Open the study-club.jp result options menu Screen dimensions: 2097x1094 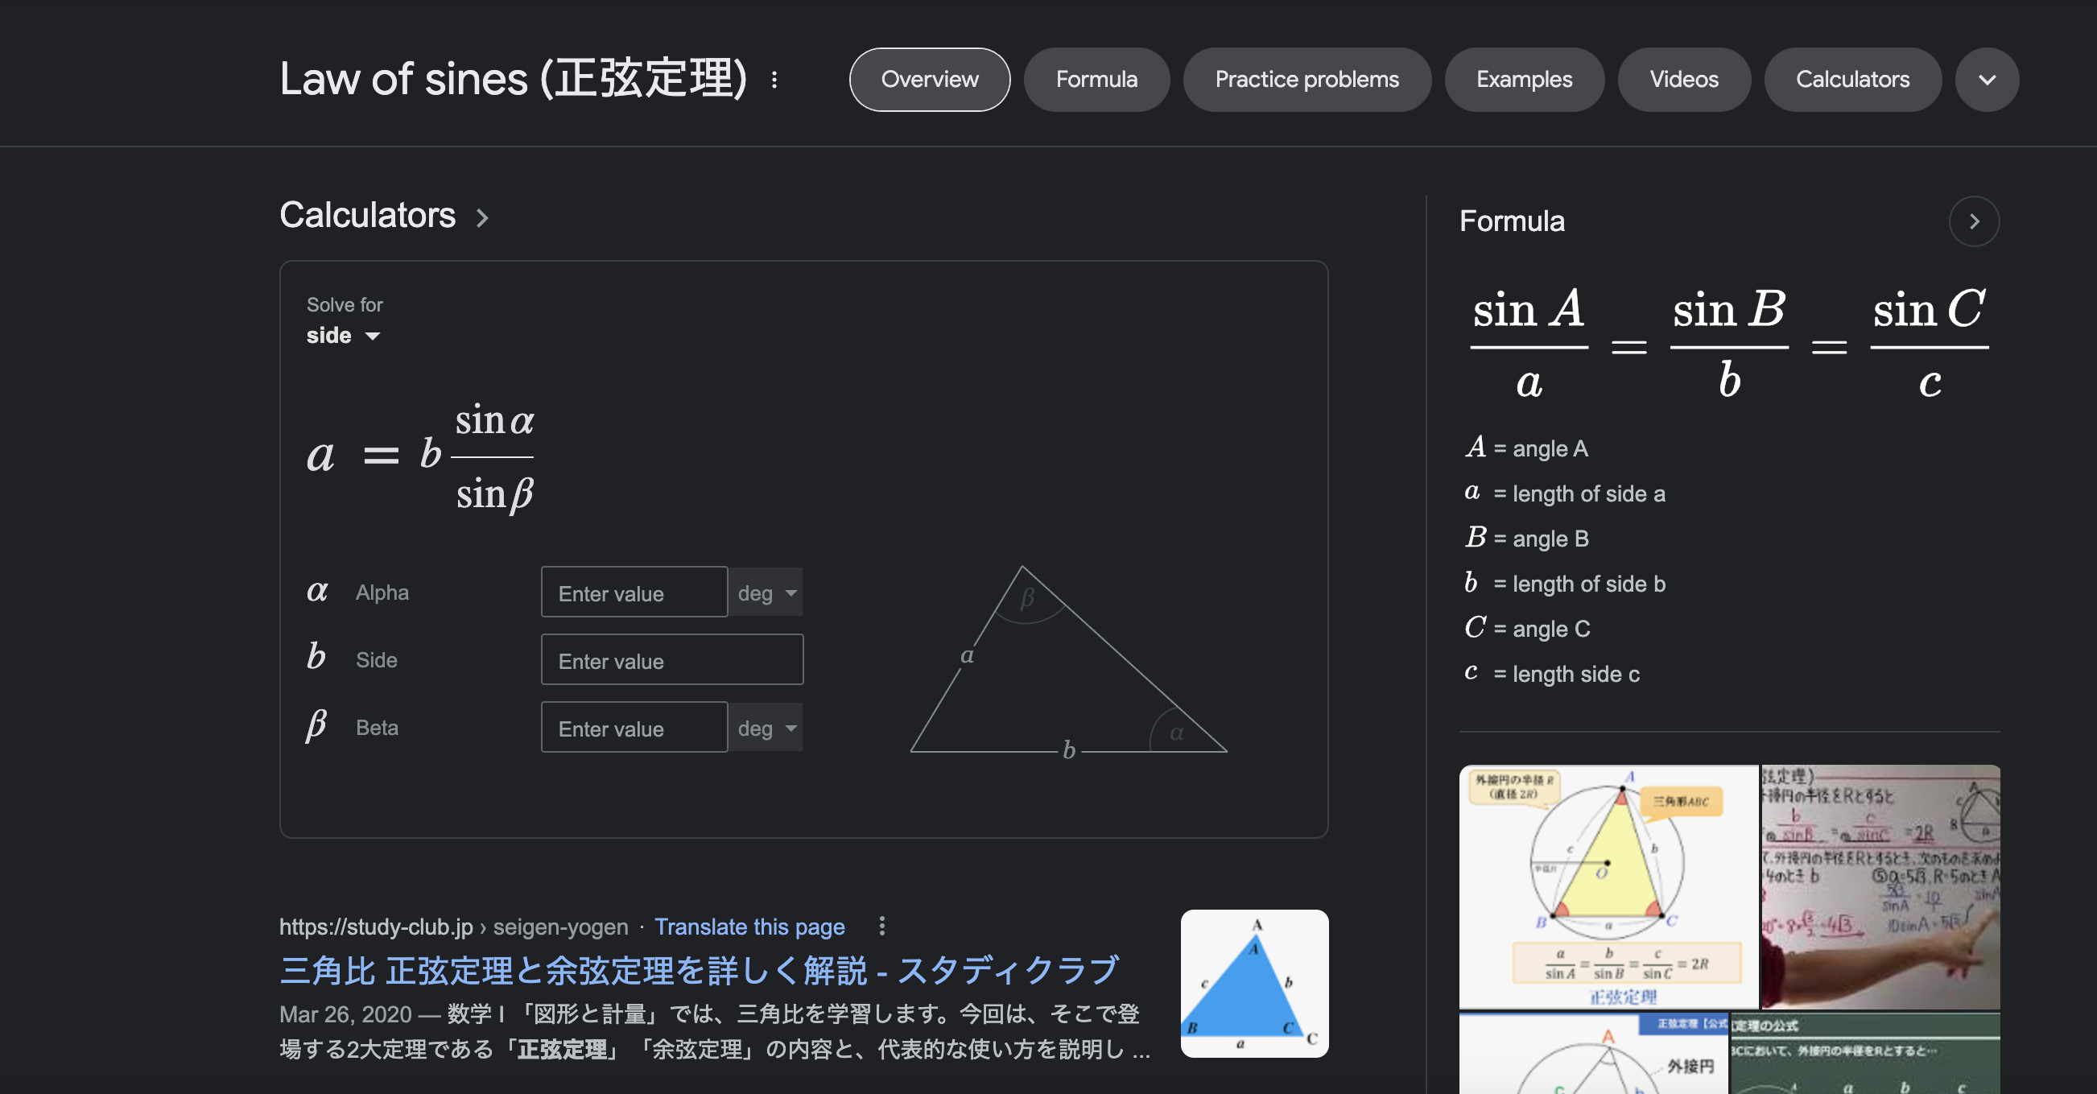(x=881, y=927)
